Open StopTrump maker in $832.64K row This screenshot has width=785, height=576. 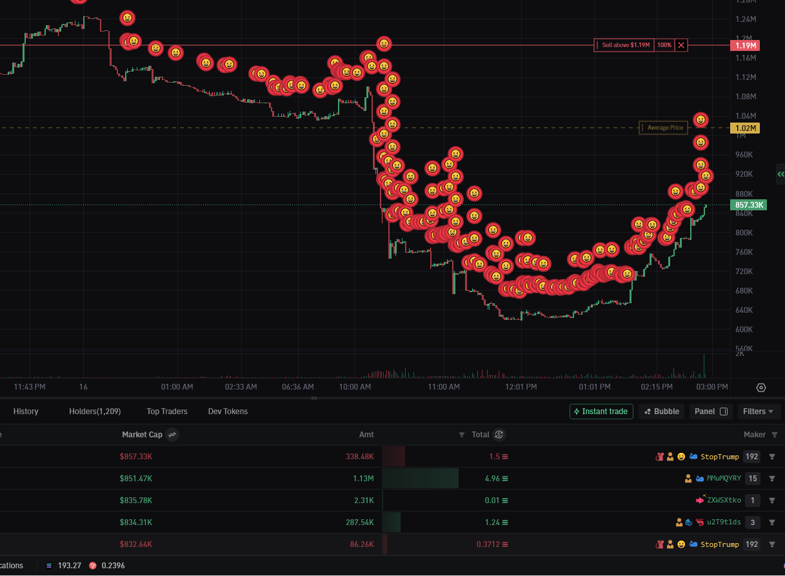coord(720,544)
